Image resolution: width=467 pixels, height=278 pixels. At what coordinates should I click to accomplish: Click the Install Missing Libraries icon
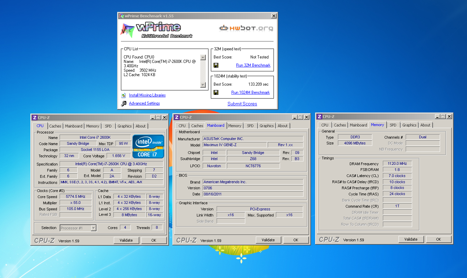123,95
